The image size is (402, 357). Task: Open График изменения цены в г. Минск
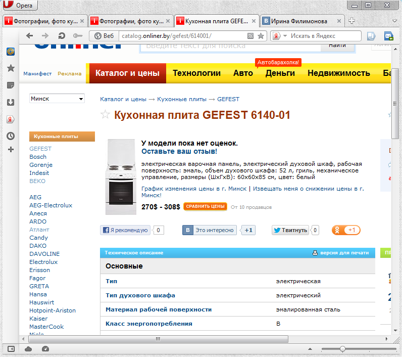point(194,189)
